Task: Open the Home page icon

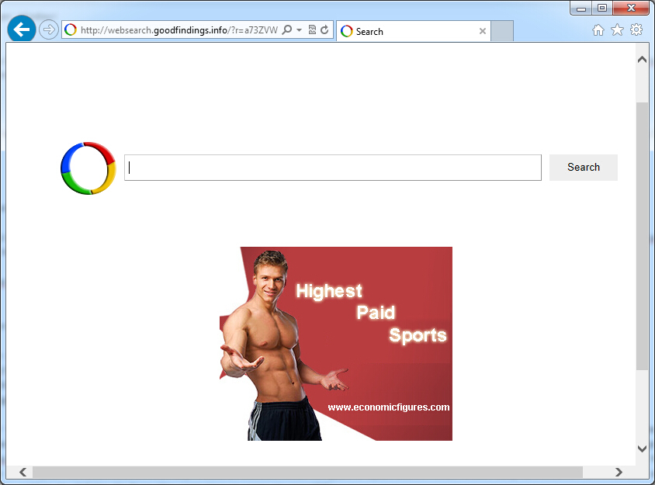Action: (x=598, y=30)
